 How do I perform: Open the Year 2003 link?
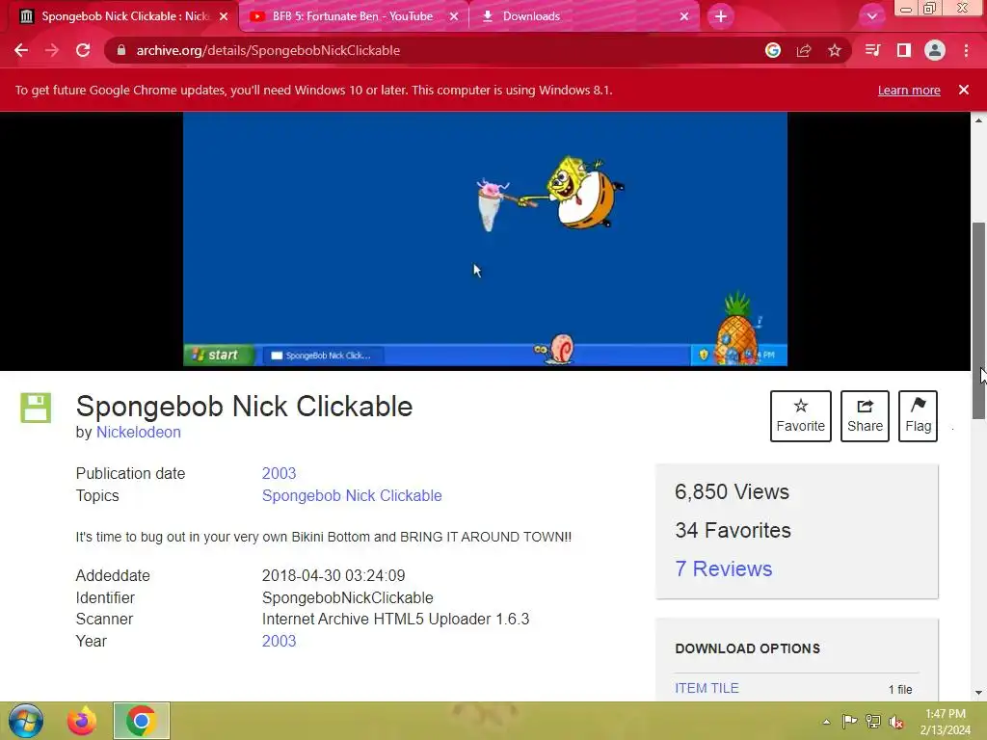[x=279, y=641]
